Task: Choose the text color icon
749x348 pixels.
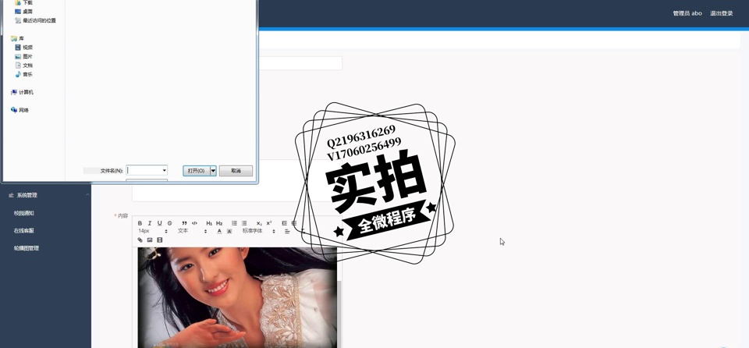Action: tap(219, 232)
